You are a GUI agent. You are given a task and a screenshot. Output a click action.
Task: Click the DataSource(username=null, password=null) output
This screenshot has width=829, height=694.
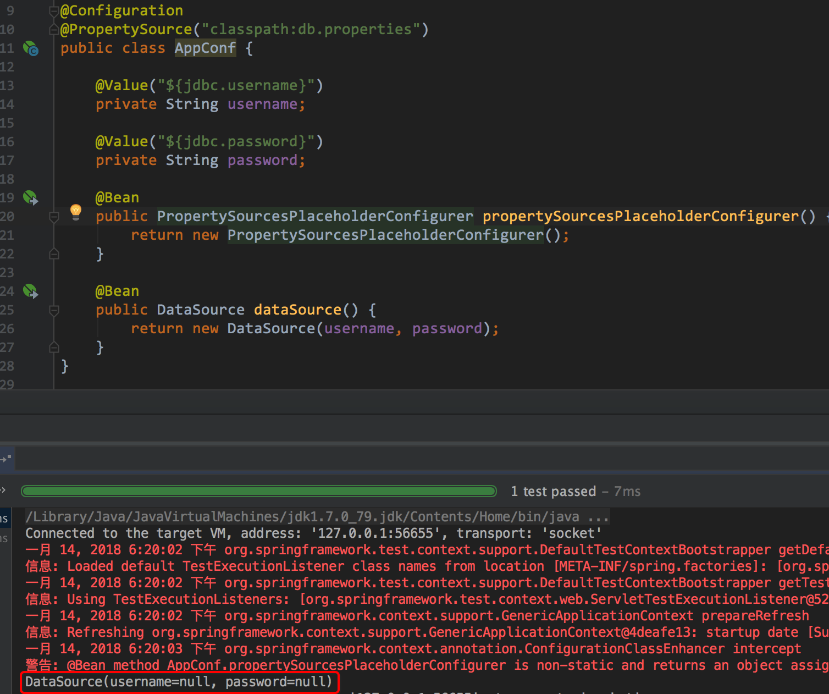179,682
